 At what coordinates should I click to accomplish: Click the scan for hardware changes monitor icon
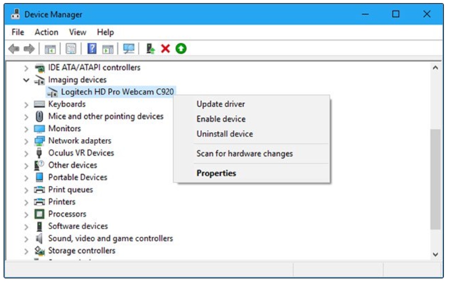point(129,49)
